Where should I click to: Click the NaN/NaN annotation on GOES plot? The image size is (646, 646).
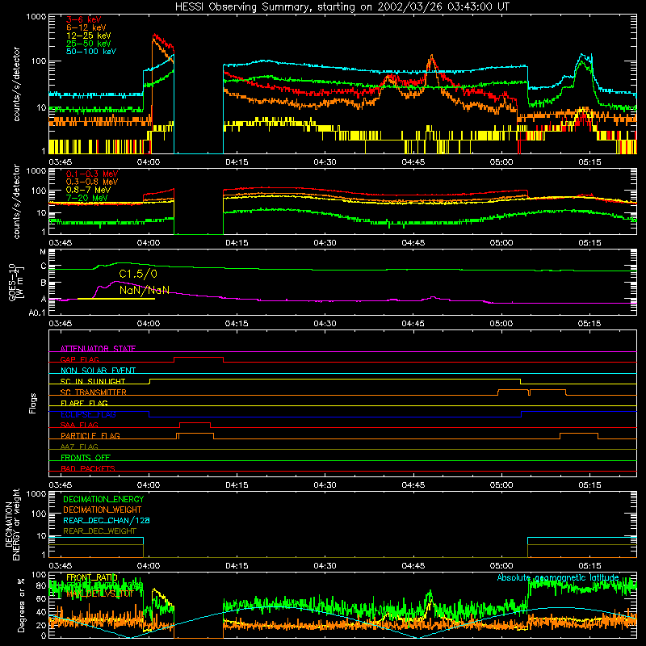point(145,290)
